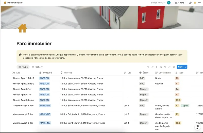Click the orange house page icon
This screenshot has width=203, height=133.
click(x=22, y=28)
